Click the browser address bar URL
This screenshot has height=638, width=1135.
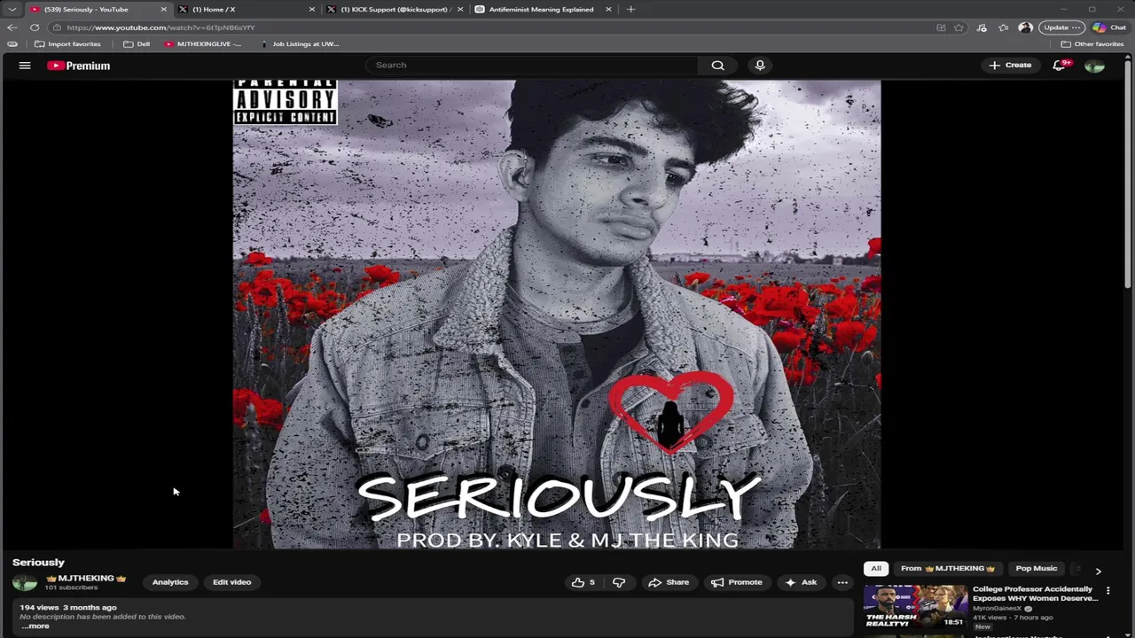tap(160, 27)
